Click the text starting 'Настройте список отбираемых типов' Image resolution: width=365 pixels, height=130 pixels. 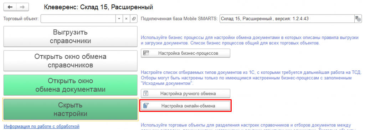point(251,78)
